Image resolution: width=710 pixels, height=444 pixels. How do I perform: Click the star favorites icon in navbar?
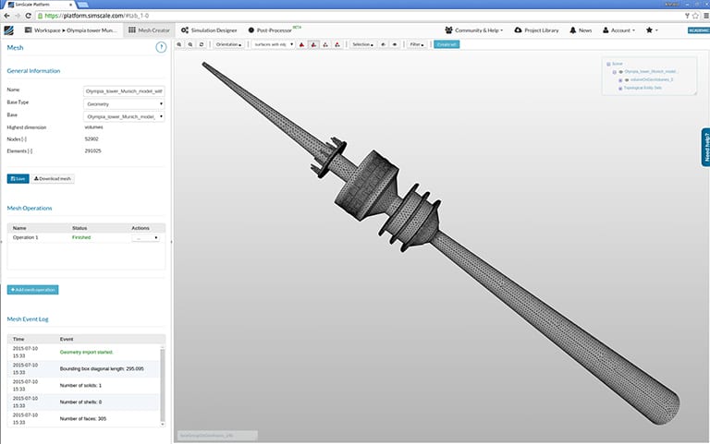pos(653,30)
